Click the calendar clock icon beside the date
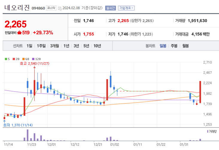This screenshot has height=150, width=219. click(60, 8)
